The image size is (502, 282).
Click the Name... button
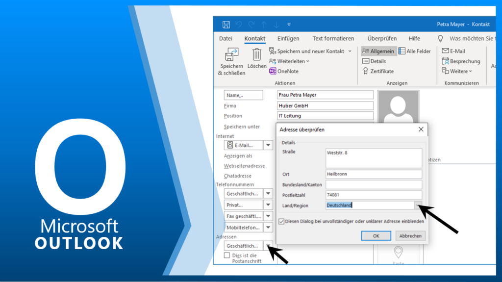tap(243, 95)
